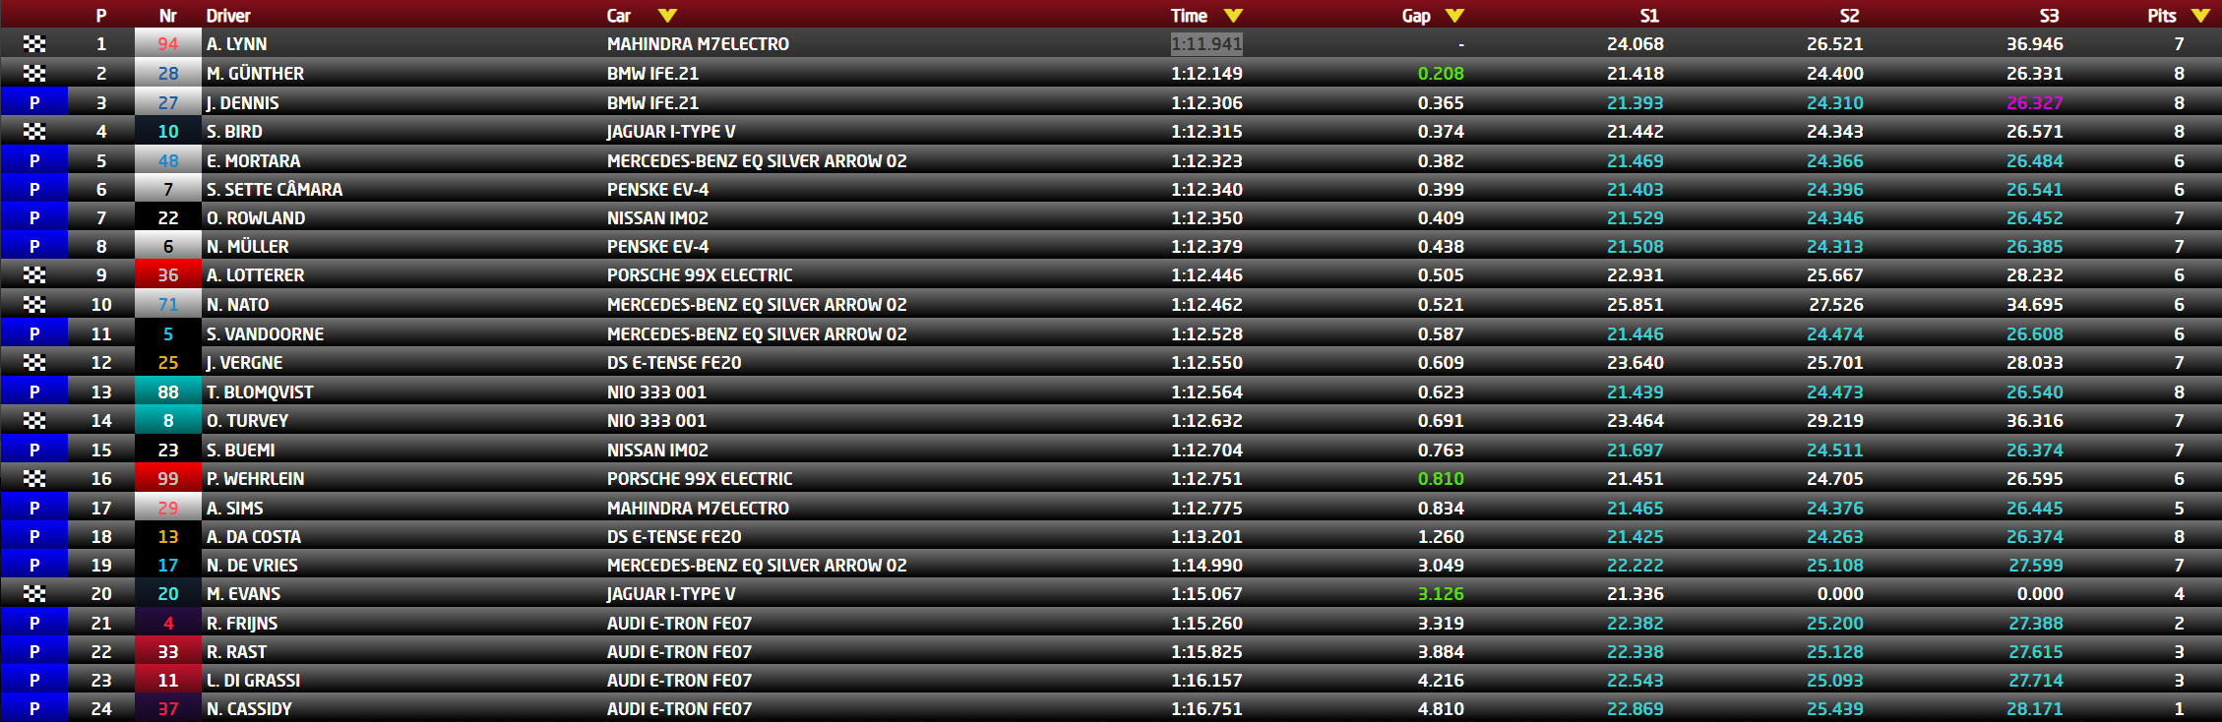Click the pit P icon for N. Cassidy
The image size is (2222, 722).
(34, 708)
